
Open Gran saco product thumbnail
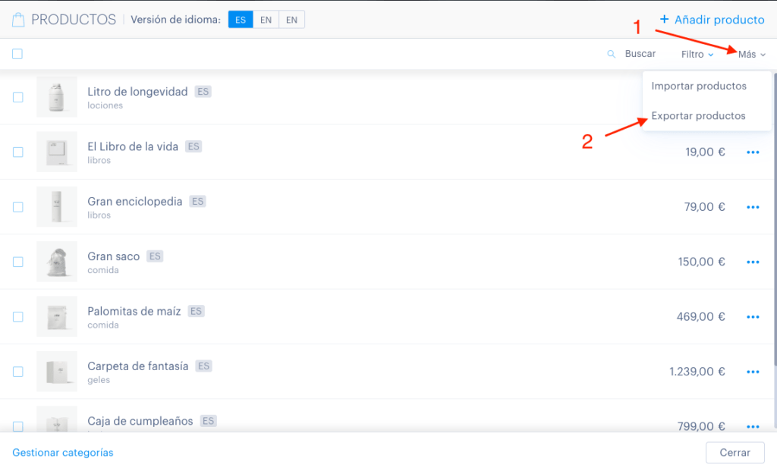click(57, 262)
